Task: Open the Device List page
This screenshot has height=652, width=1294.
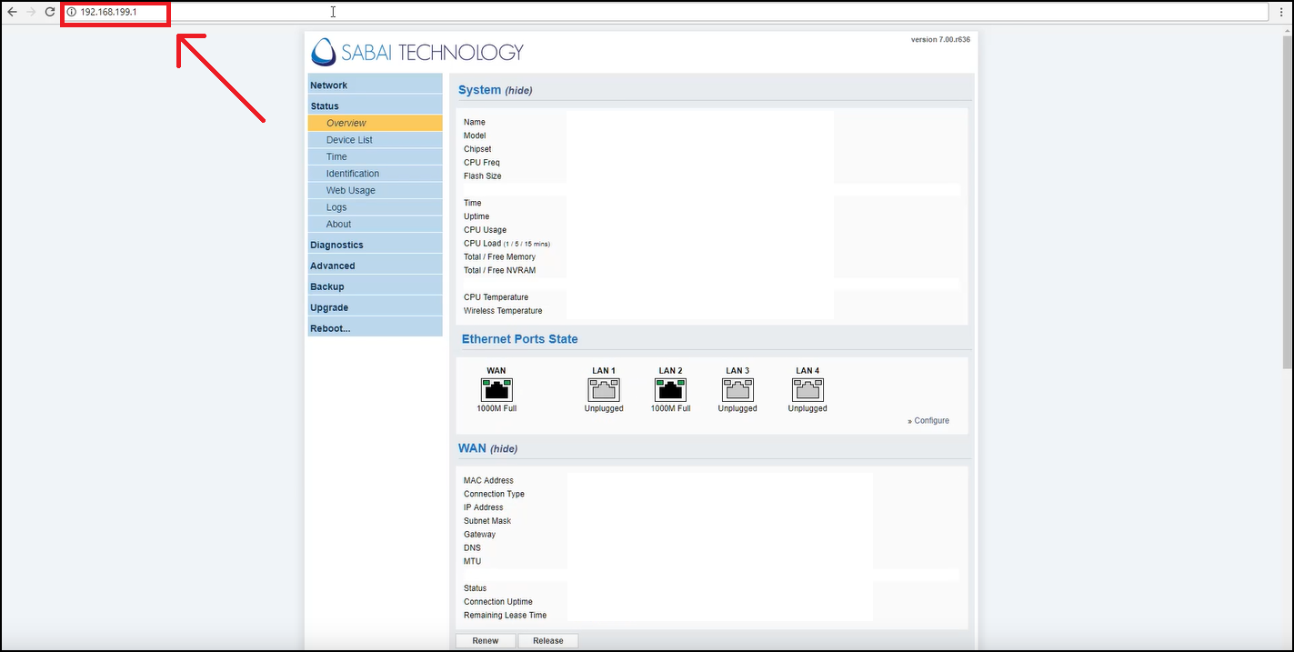Action: tap(349, 140)
